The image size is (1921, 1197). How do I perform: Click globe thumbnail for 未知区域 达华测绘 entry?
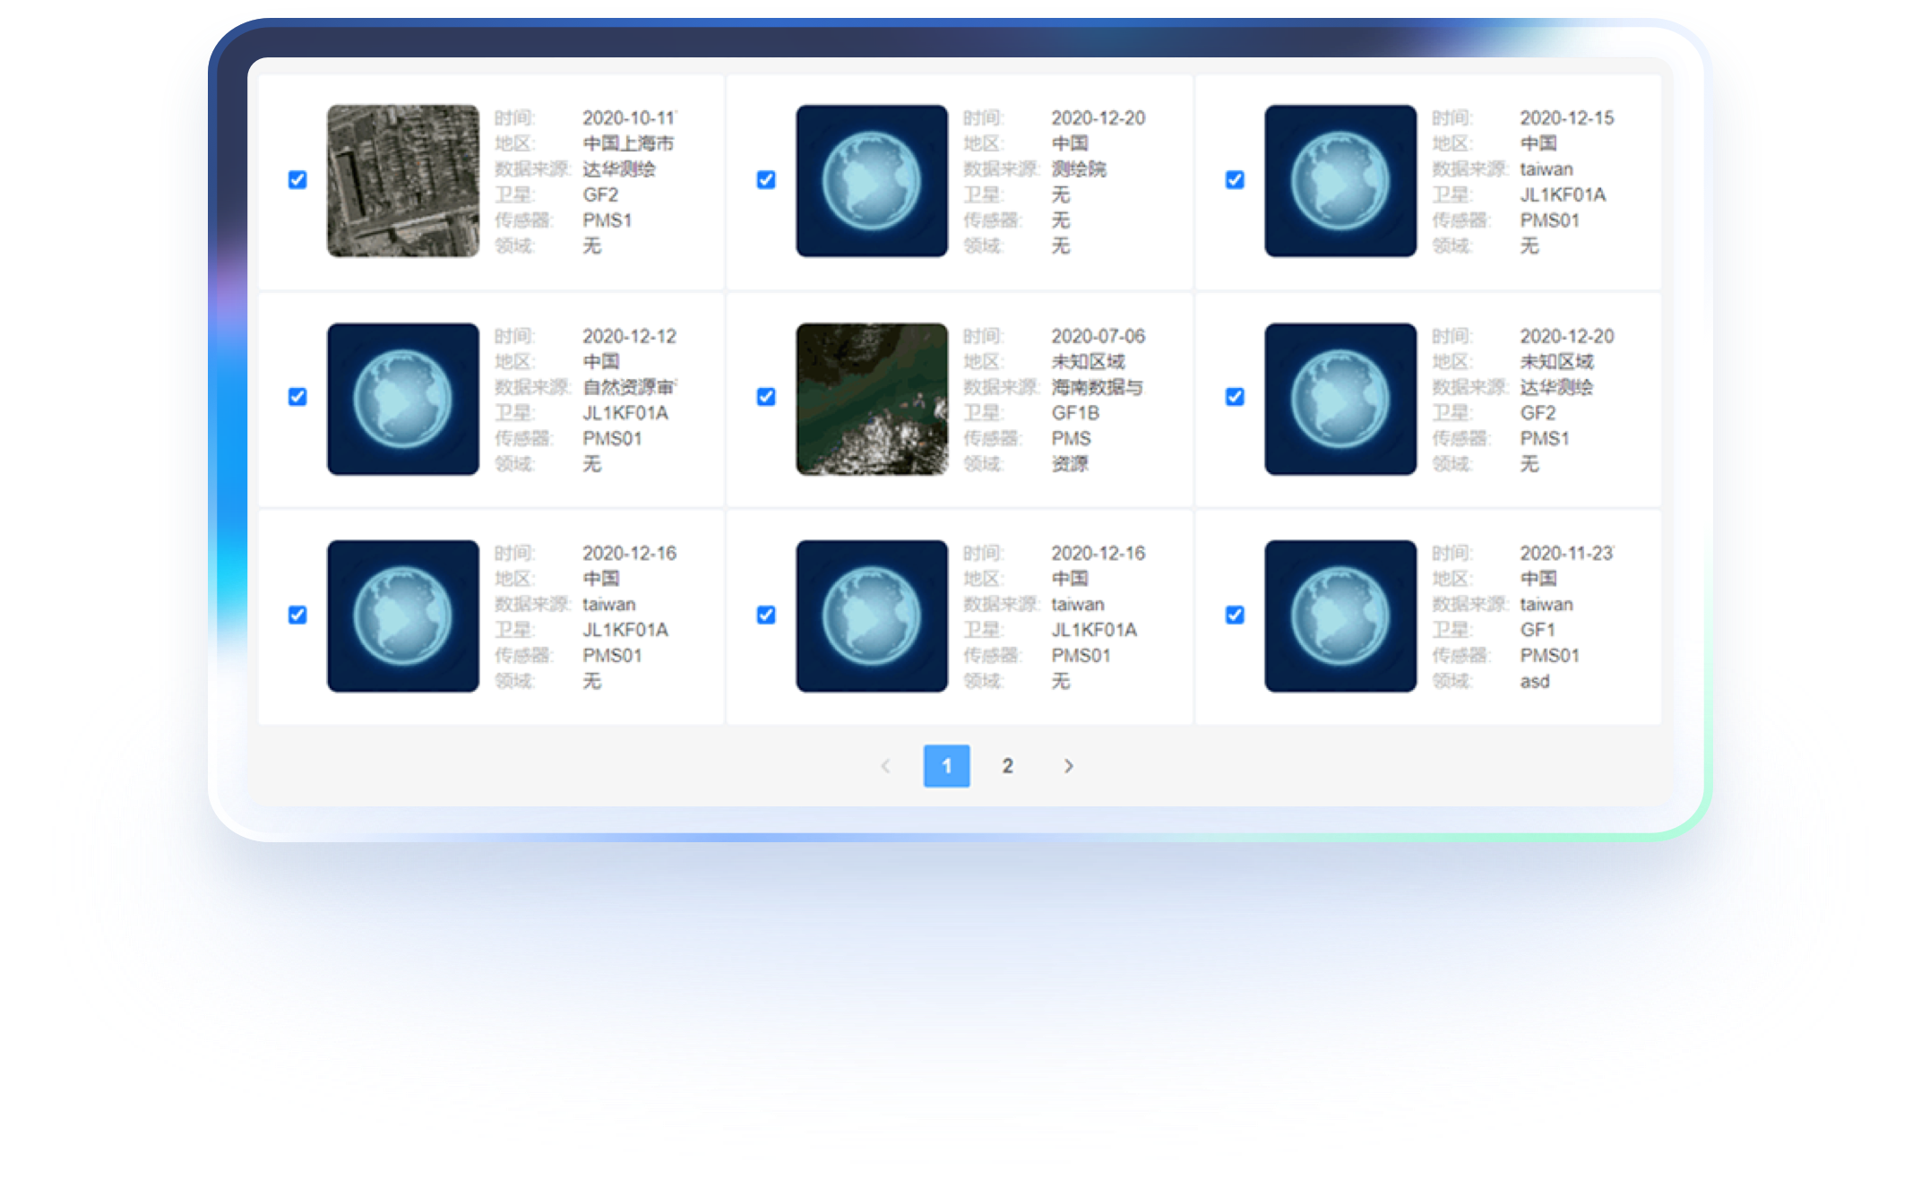(x=1340, y=399)
